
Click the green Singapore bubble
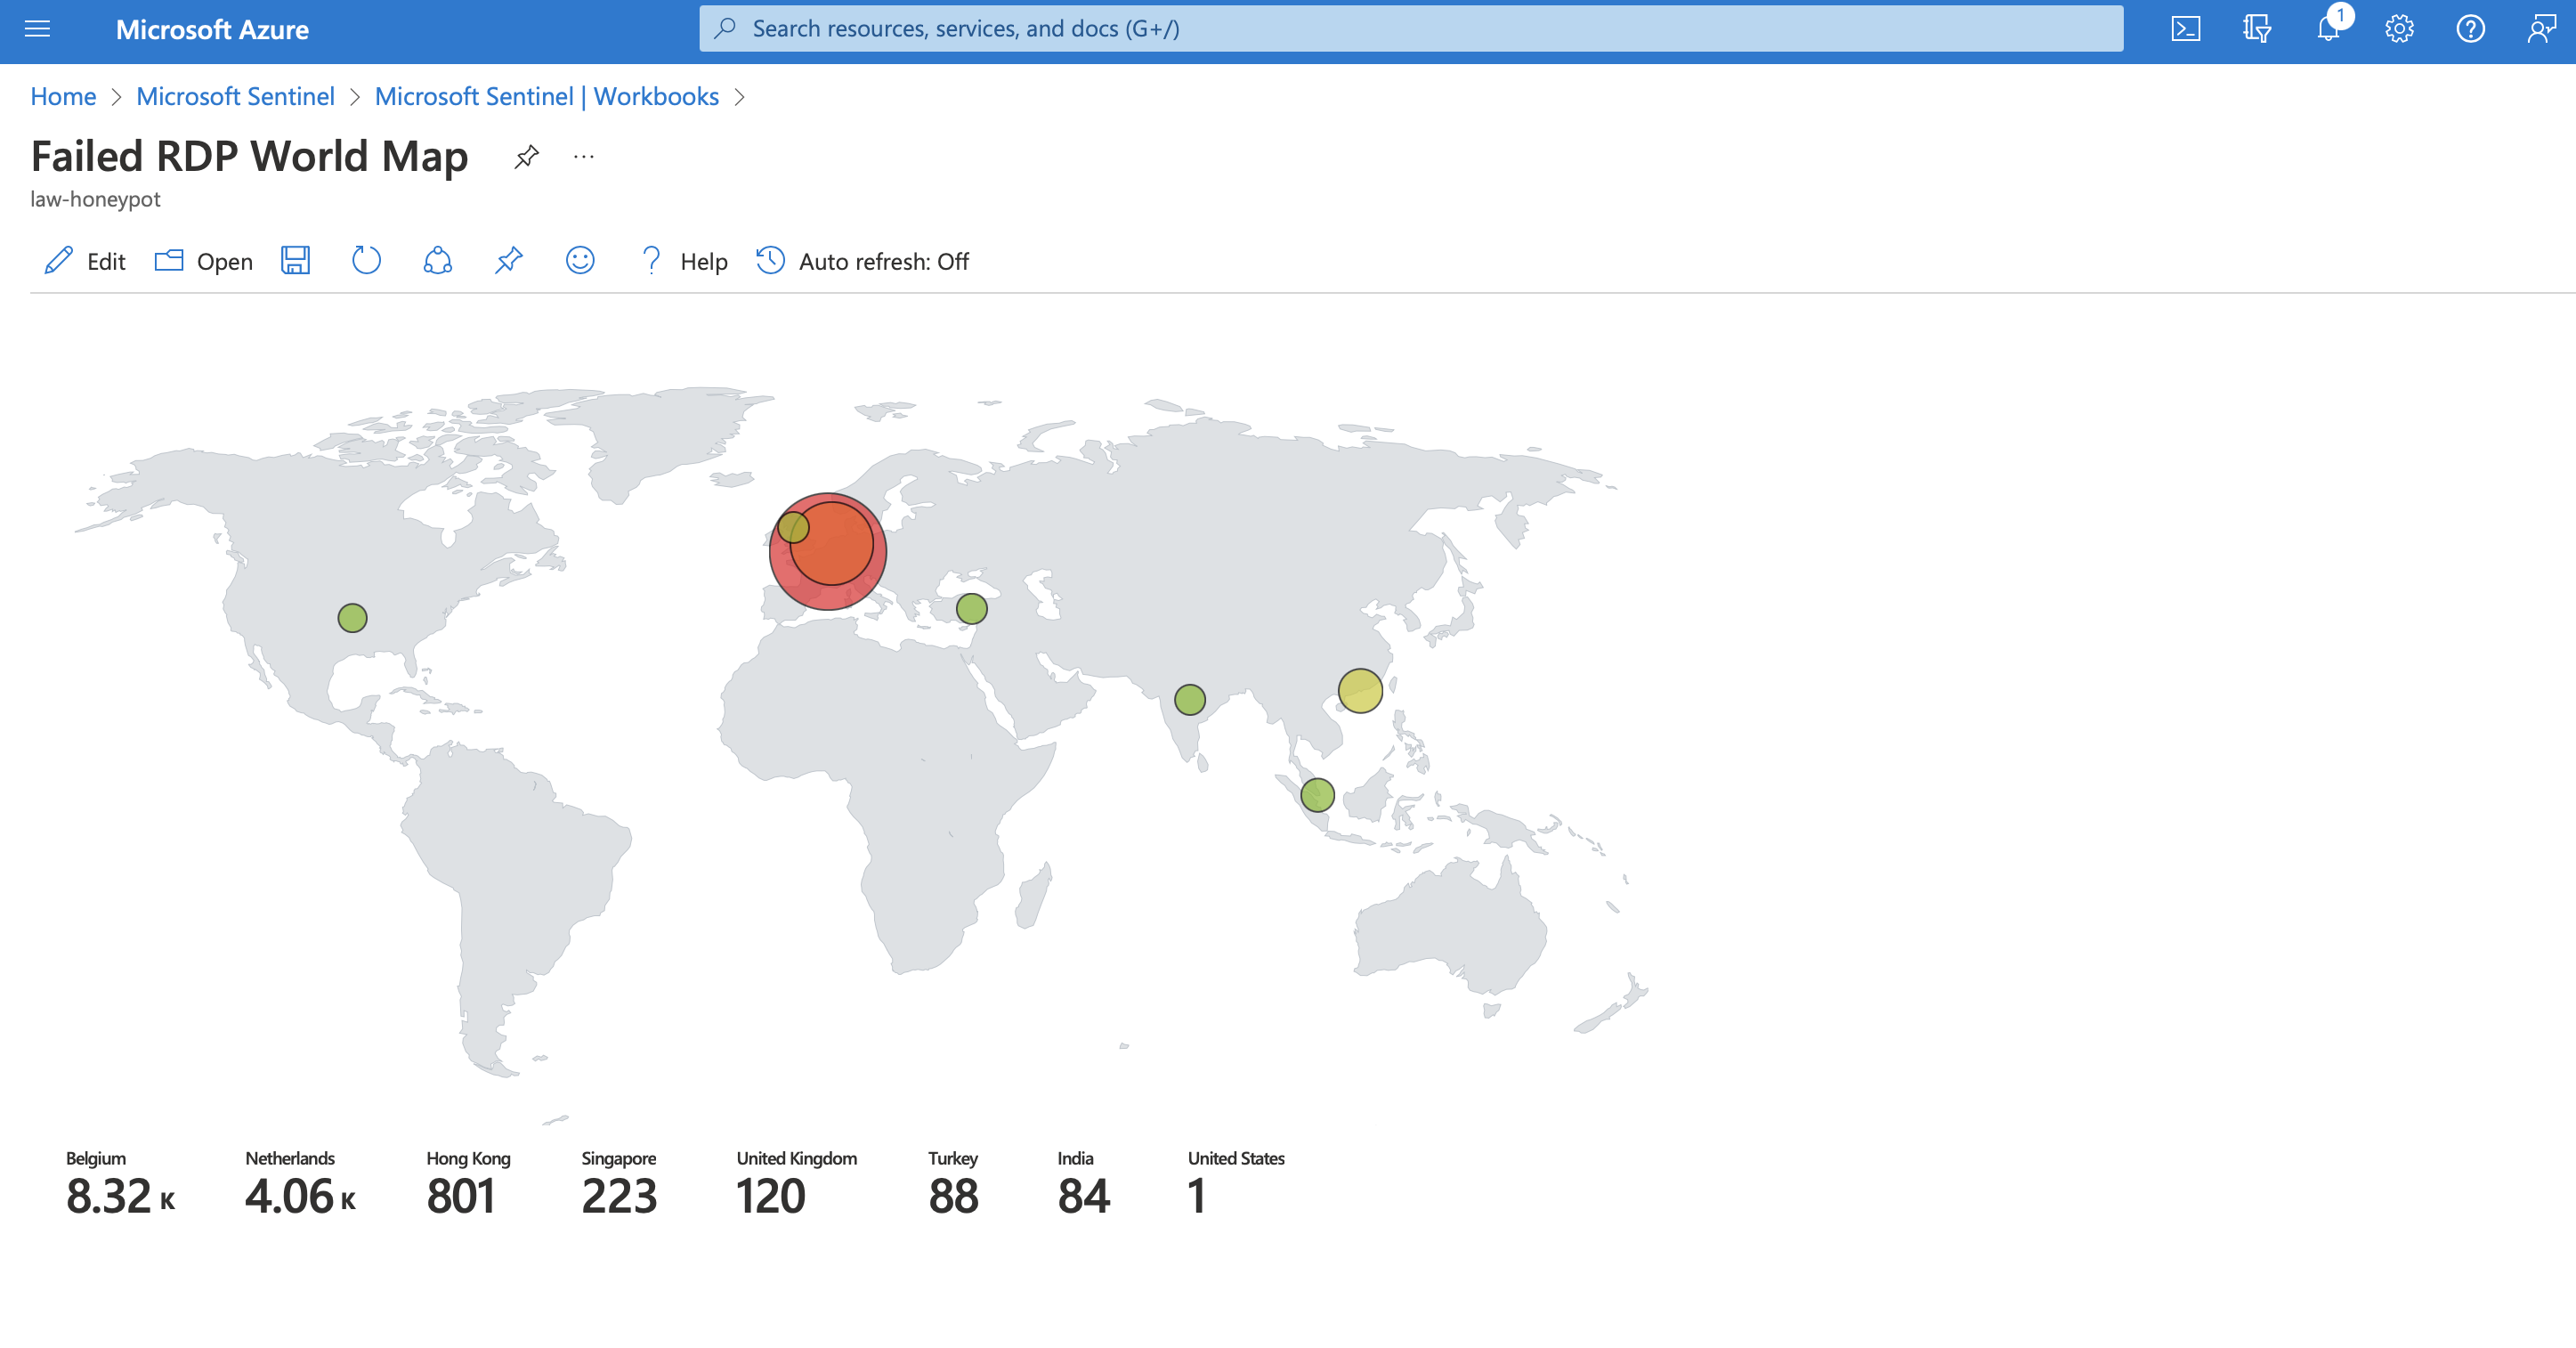[1318, 795]
